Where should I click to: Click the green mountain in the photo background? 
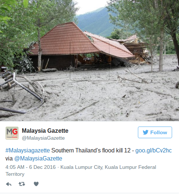click(x=96, y=21)
